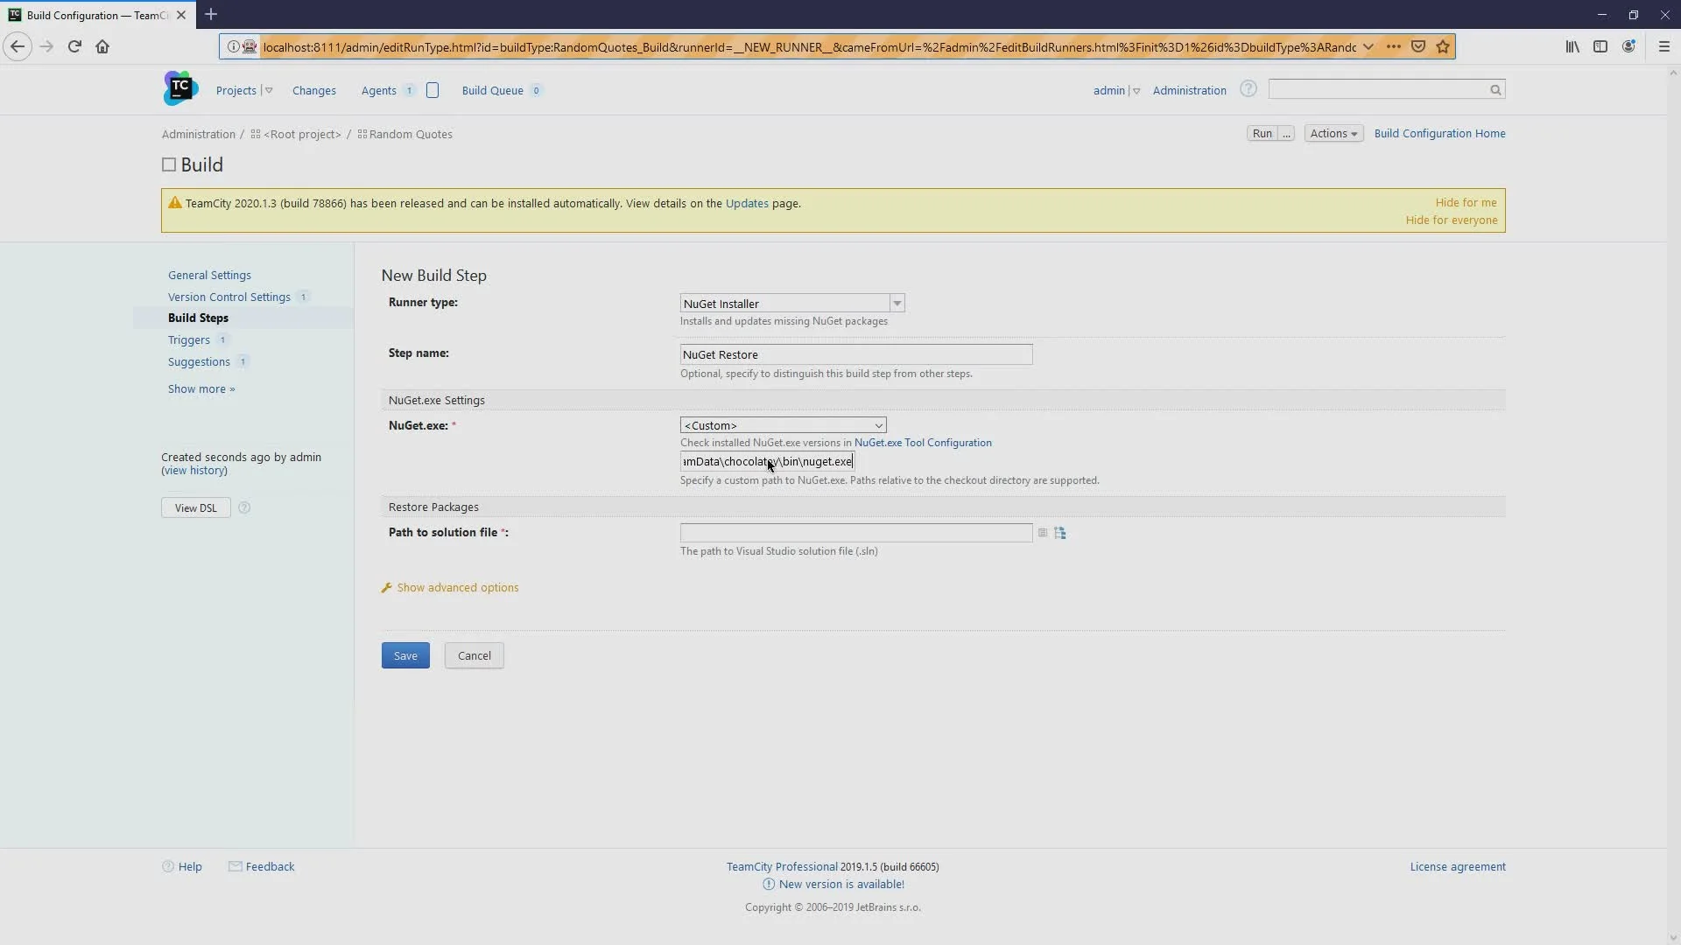Enable Version Control Settings section
The width and height of the screenshot is (1681, 945).
(229, 297)
